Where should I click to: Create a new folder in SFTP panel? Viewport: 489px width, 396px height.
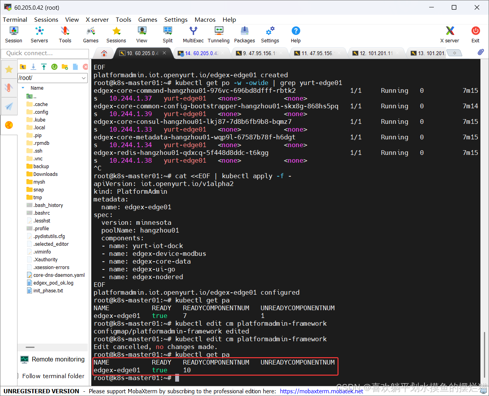tap(65, 67)
